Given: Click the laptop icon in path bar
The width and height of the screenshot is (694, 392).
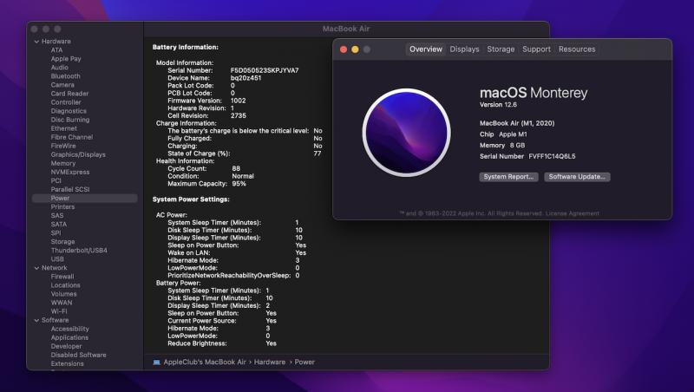Looking at the screenshot, I should pyautogui.click(x=156, y=362).
